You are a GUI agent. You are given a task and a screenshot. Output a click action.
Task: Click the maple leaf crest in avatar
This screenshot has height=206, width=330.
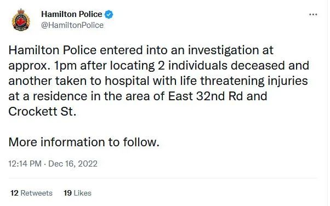(21, 21)
